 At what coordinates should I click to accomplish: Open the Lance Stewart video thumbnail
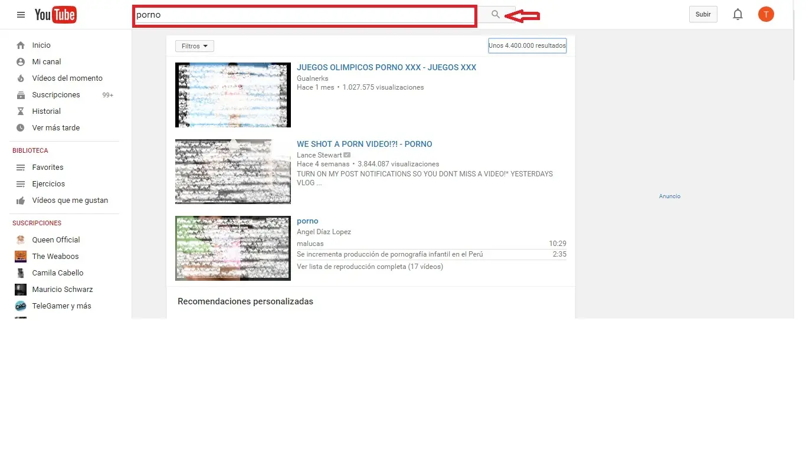tap(233, 172)
